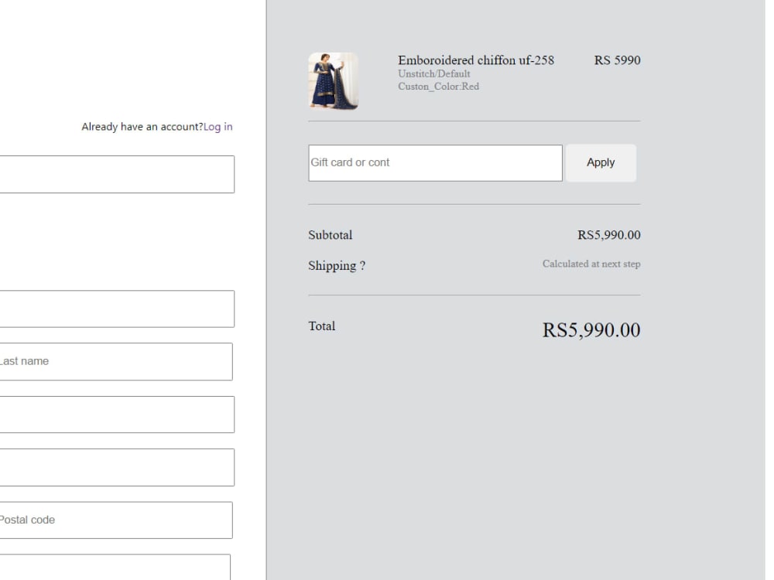774x580 pixels.
Task: Click the RS 5990 item price
Action: pos(617,60)
